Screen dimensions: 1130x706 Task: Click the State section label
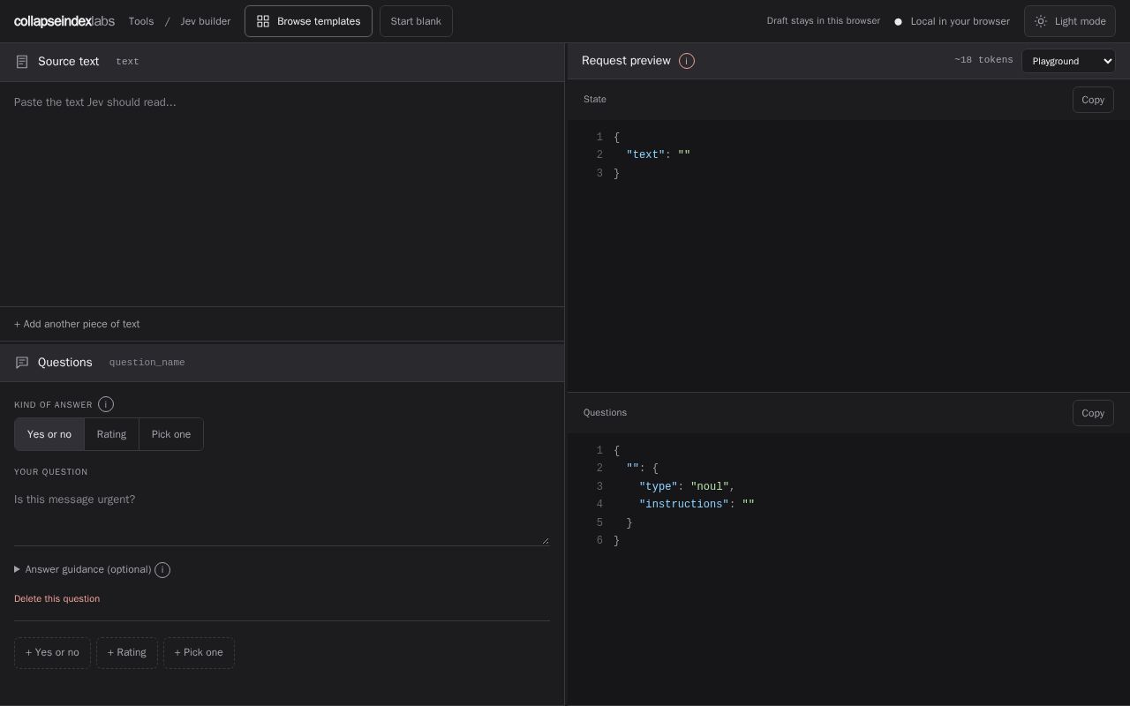(595, 100)
